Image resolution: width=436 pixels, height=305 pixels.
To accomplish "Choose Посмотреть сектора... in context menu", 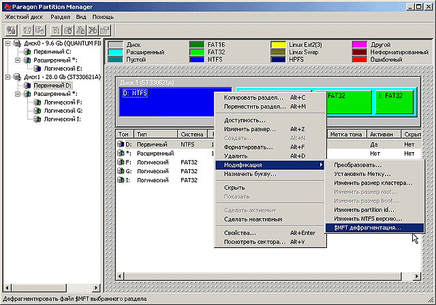I will 270,242.
